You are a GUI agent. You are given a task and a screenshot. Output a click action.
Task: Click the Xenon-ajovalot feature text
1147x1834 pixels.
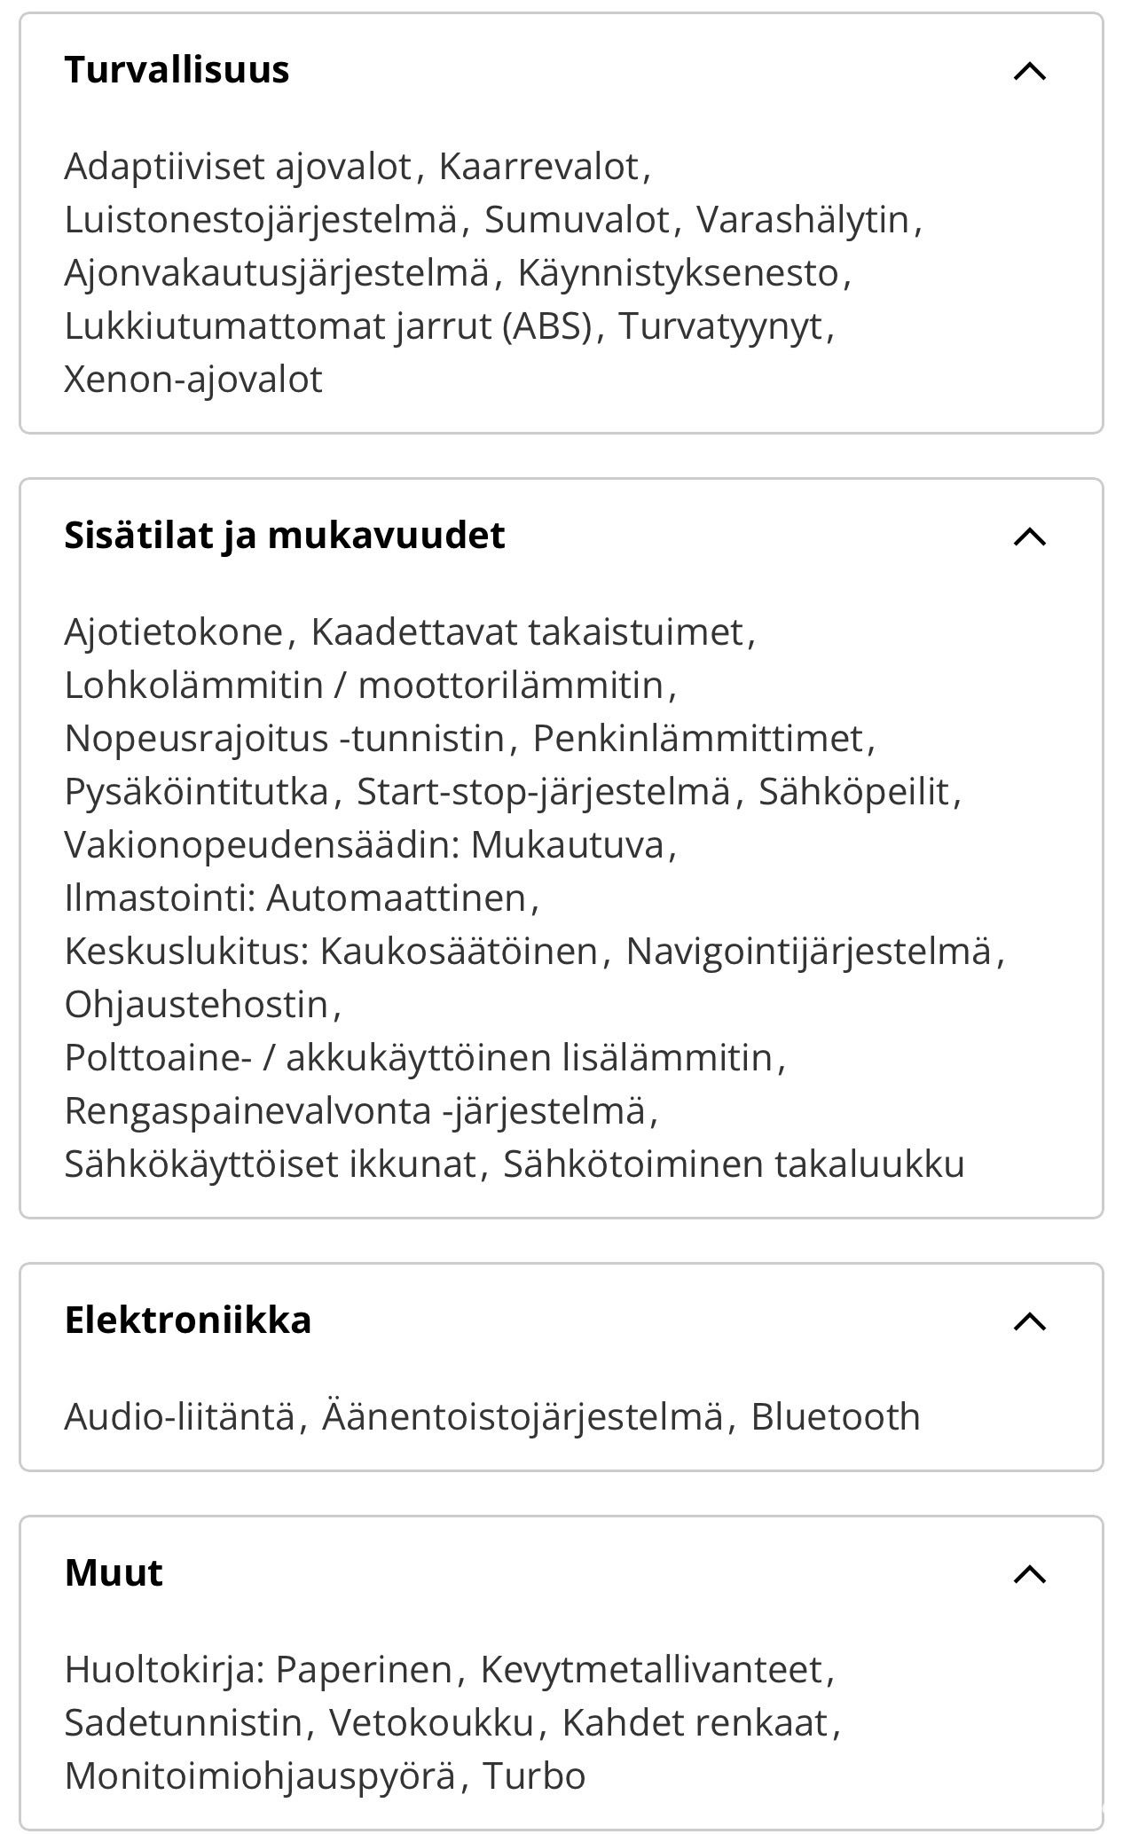click(193, 380)
